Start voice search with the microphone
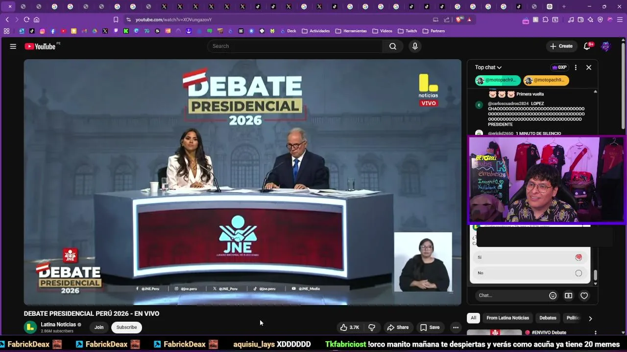The image size is (627, 352). pyautogui.click(x=415, y=46)
